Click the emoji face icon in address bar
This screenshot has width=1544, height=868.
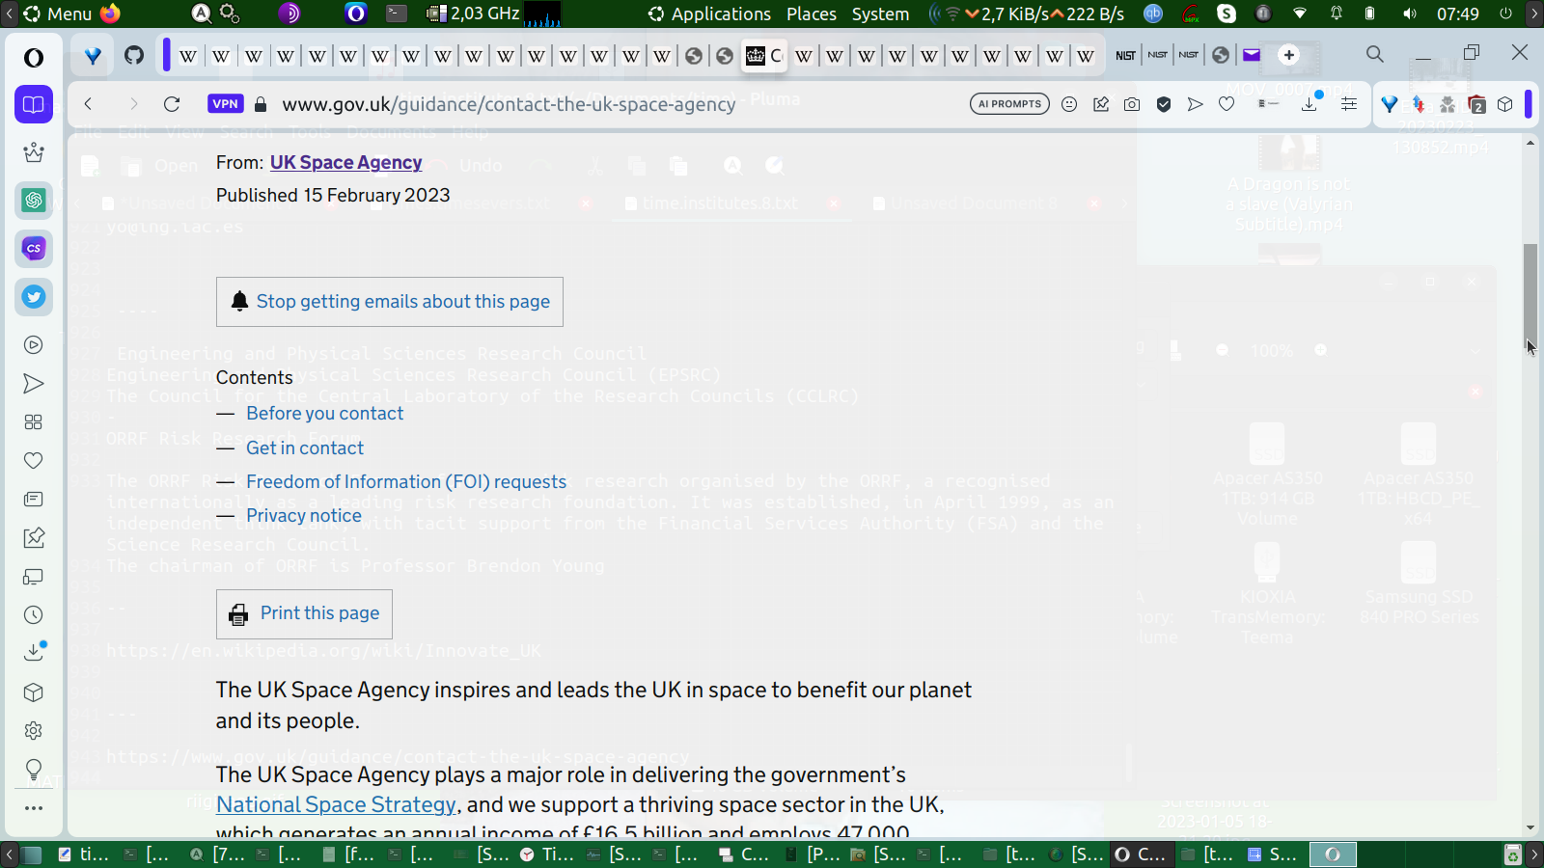pos(1069,104)
